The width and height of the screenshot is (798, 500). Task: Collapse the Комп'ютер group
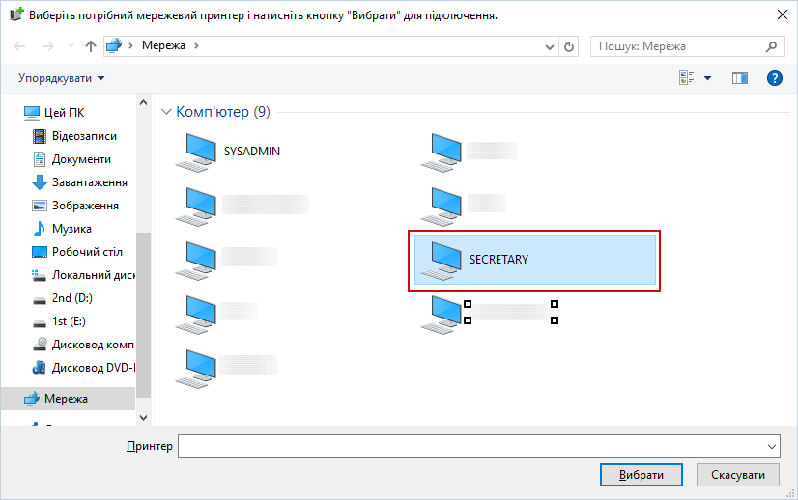166,112
